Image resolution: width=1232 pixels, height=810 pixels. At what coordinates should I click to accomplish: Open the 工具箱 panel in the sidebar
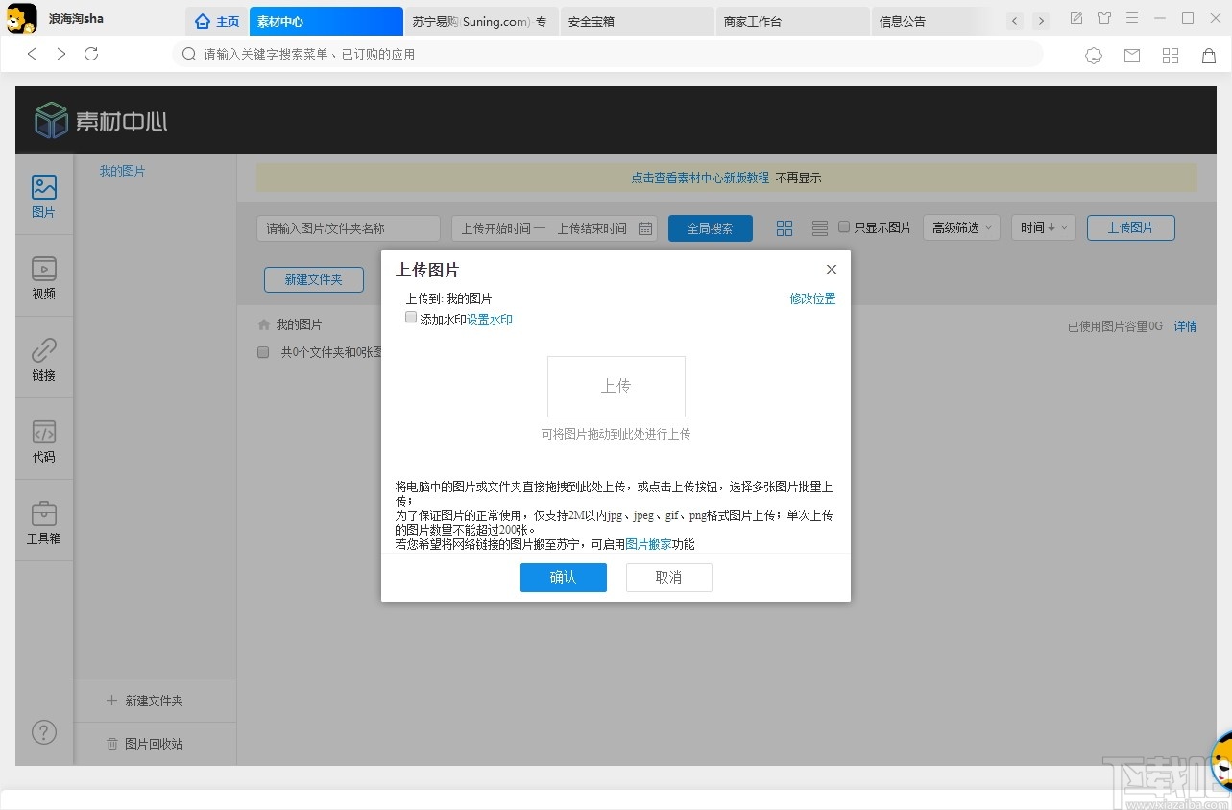pos(43,521)
